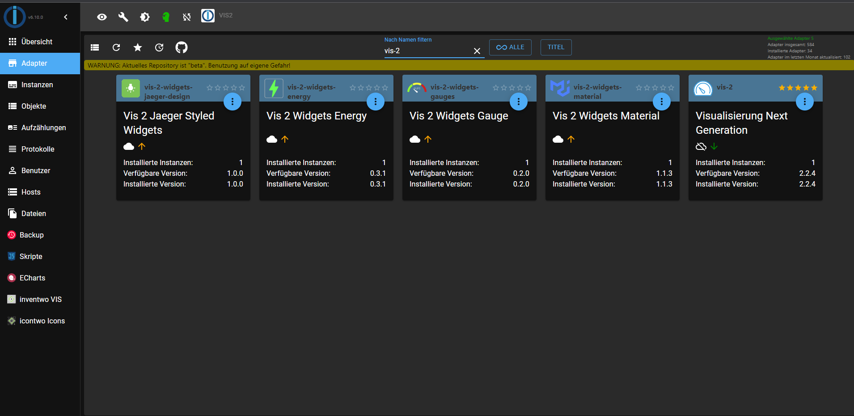Click the update check circular arrow icon
Image resolution: width=854 pixels, height=416 pixels.
pos(159,47)
